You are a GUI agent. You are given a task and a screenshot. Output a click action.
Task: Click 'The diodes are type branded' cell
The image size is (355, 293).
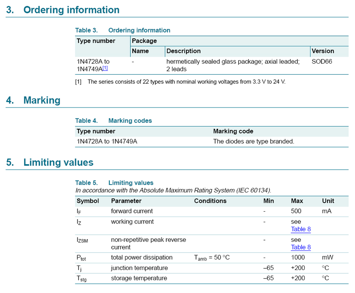pos(254,141)
